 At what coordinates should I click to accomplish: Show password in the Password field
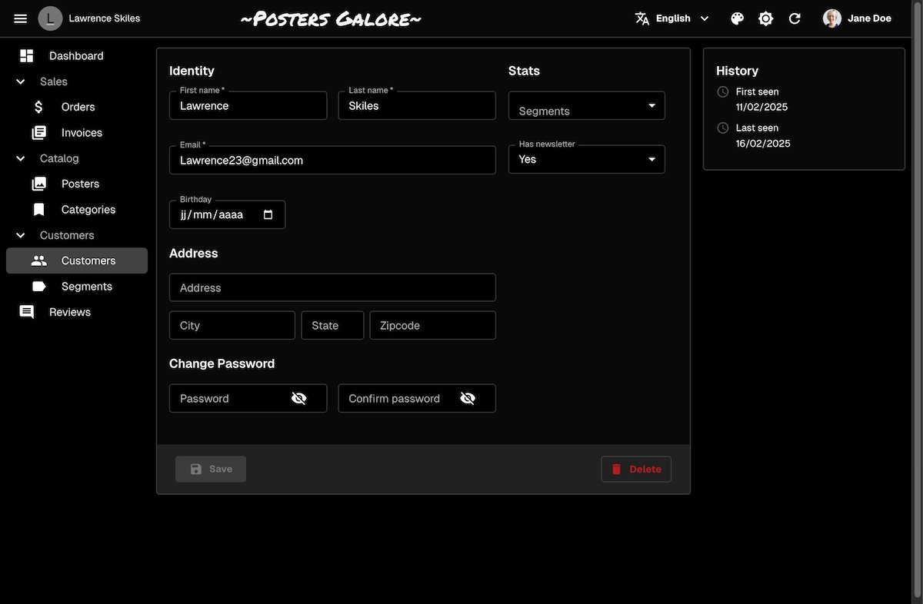click(x=299, y=398)
